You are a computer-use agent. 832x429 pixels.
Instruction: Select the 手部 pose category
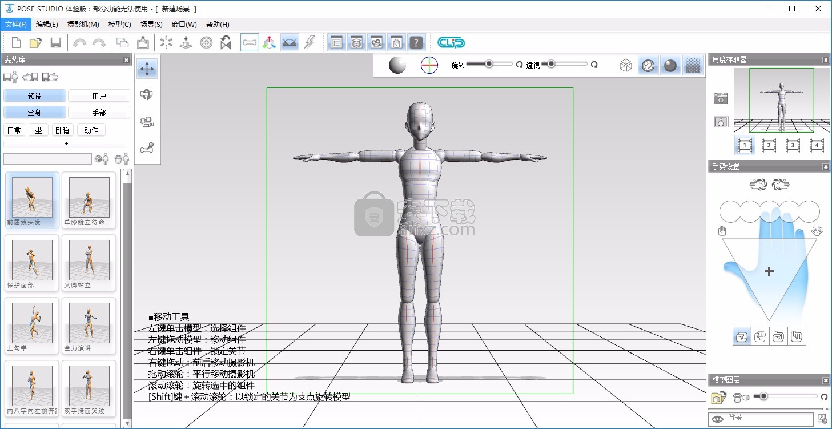click(x=99, y=113)
